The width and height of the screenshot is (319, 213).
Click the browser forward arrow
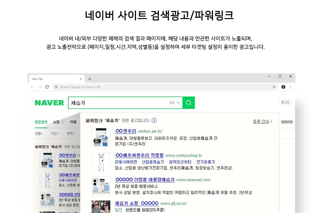coord(40,87)
